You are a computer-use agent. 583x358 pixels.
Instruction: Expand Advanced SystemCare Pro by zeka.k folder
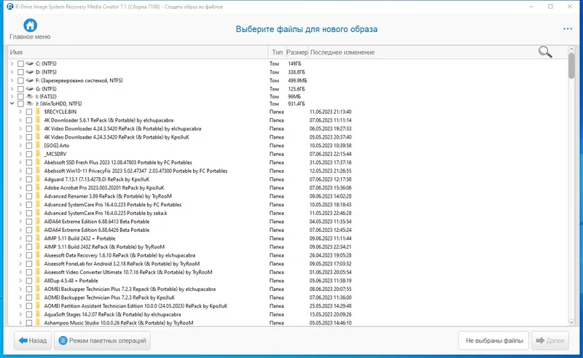coord(20,213)
